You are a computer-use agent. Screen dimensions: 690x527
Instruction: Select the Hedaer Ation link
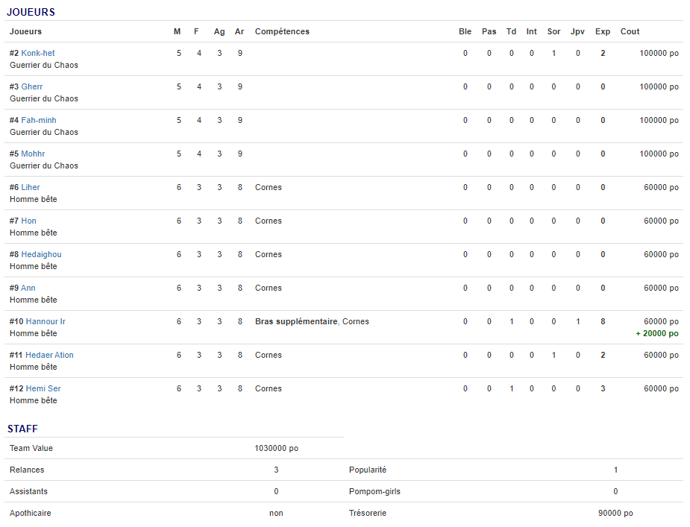tap(49, 355)
